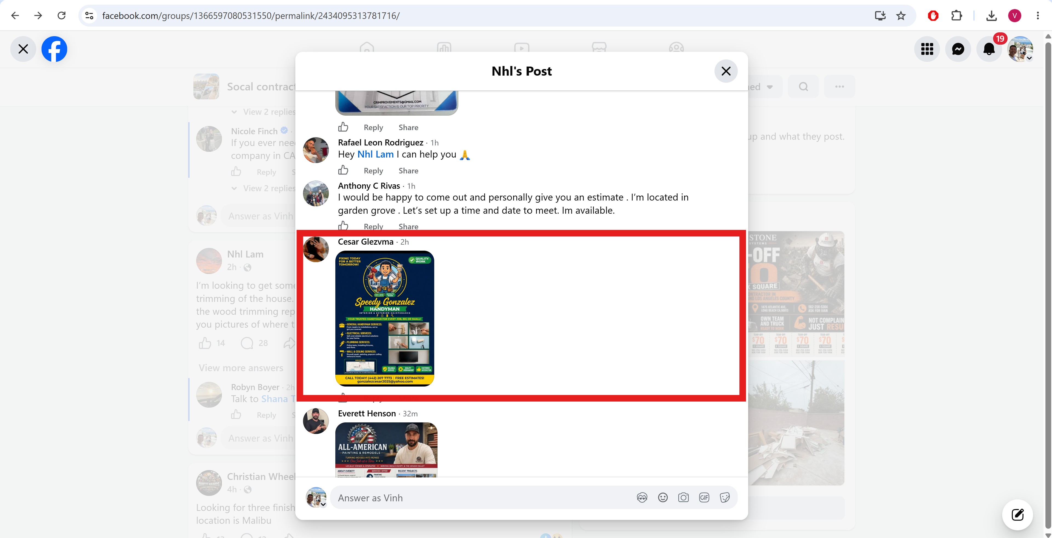Like the Nhl Lam post with 14 likes

click(x=205, y=343)
